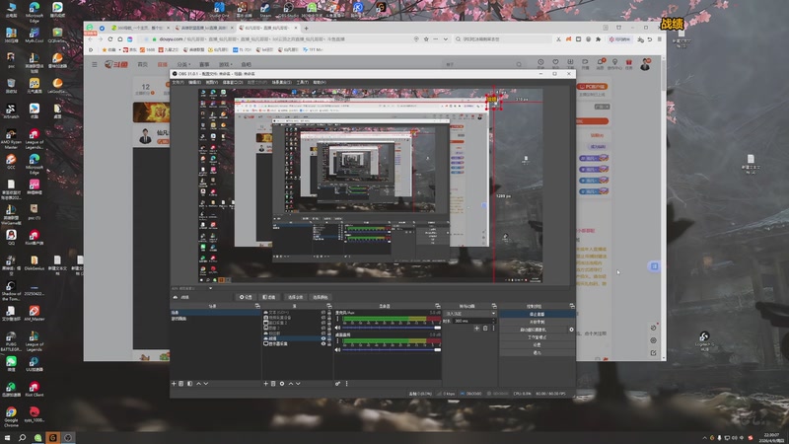The image size is (789, 444).
Task: Open scene filters icon in Scenes panel toolbar
Action: (x=189, y=384)
